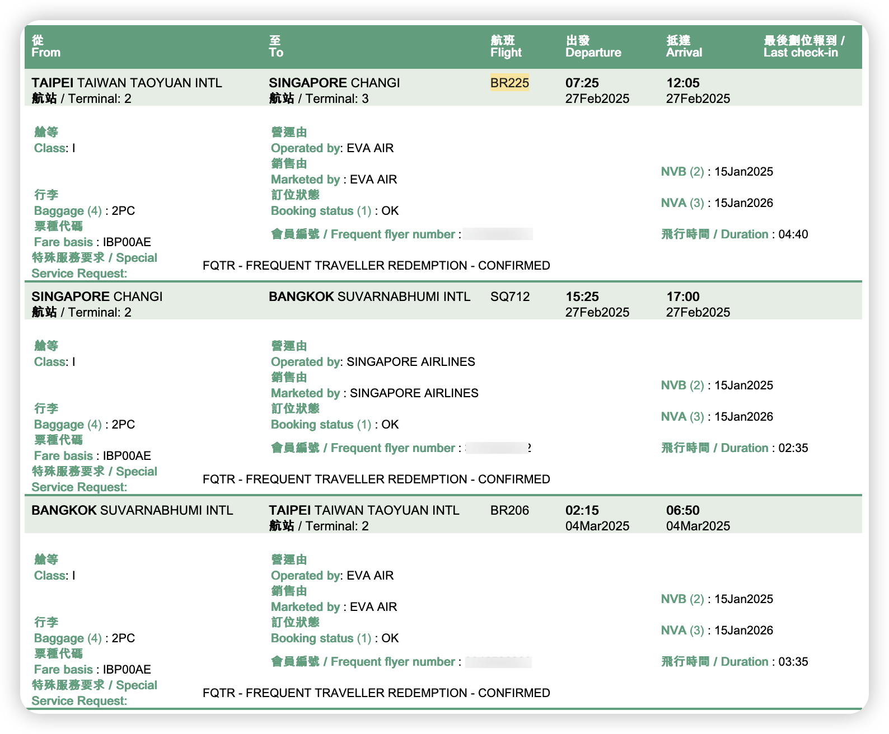Screen dimensions: 889x734
Task: Click the highlighted BR225 flight number
Action: point(509,83)
